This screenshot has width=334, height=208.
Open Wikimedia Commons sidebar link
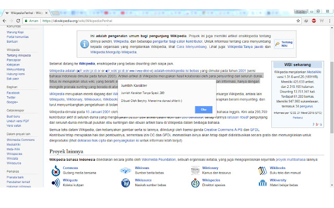(20, 140)
